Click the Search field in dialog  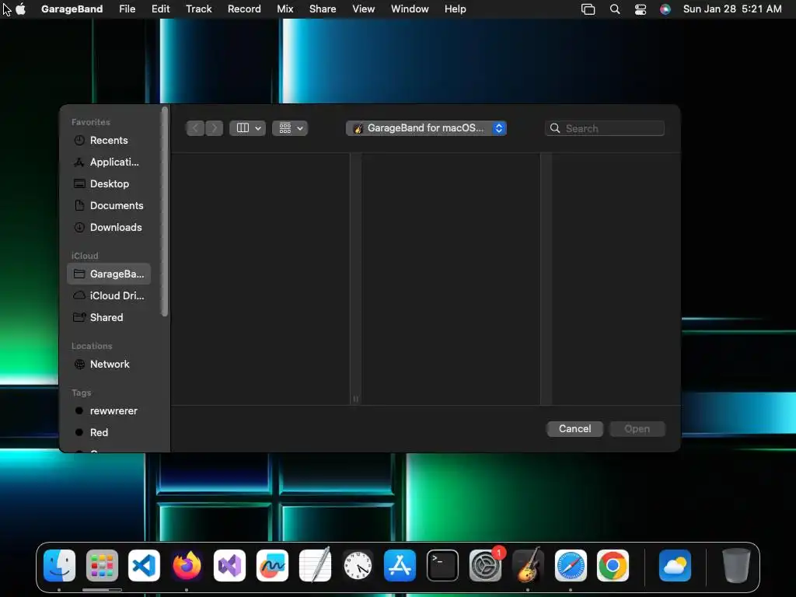(605, 128)
